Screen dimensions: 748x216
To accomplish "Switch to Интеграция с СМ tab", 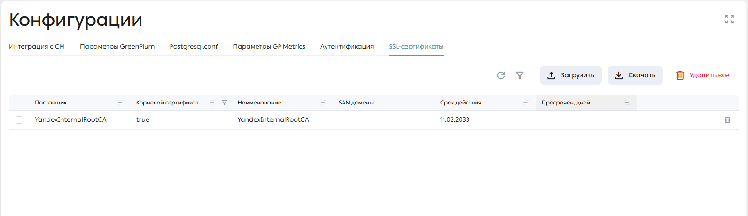I will pos(37,46).
